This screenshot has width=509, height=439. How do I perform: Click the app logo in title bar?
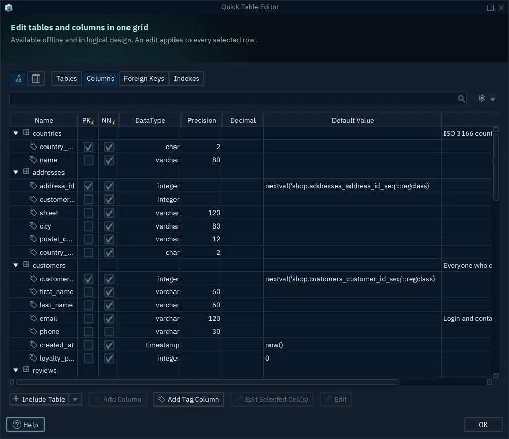coord(9,7)
